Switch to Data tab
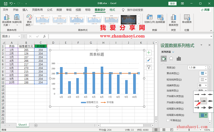214x132 pixels. 59,10
